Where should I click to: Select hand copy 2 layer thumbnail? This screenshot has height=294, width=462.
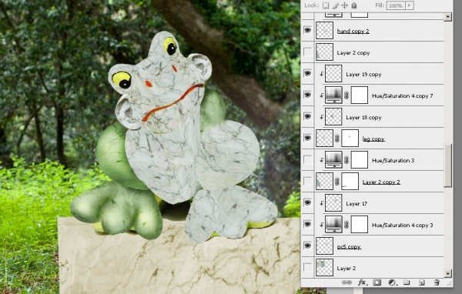tap(324, 30)
